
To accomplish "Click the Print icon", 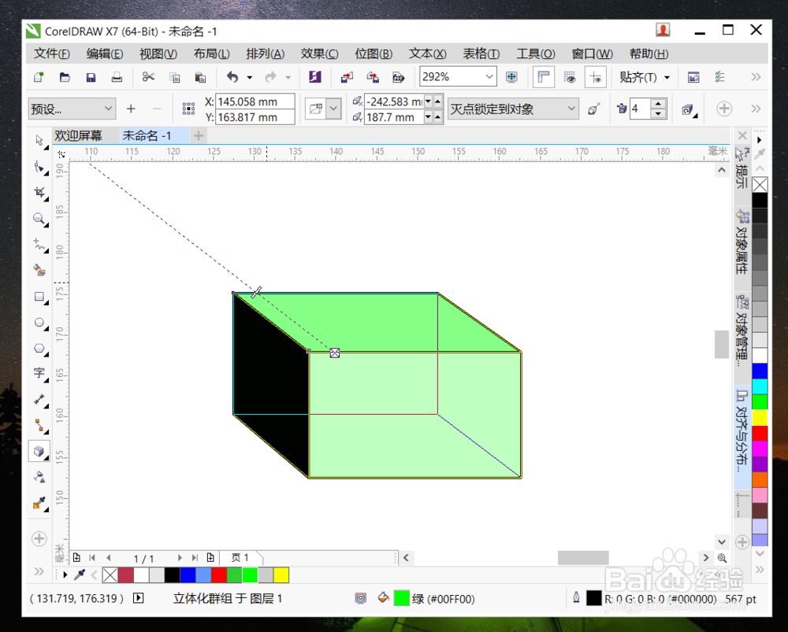I will [x=117, y=76].
